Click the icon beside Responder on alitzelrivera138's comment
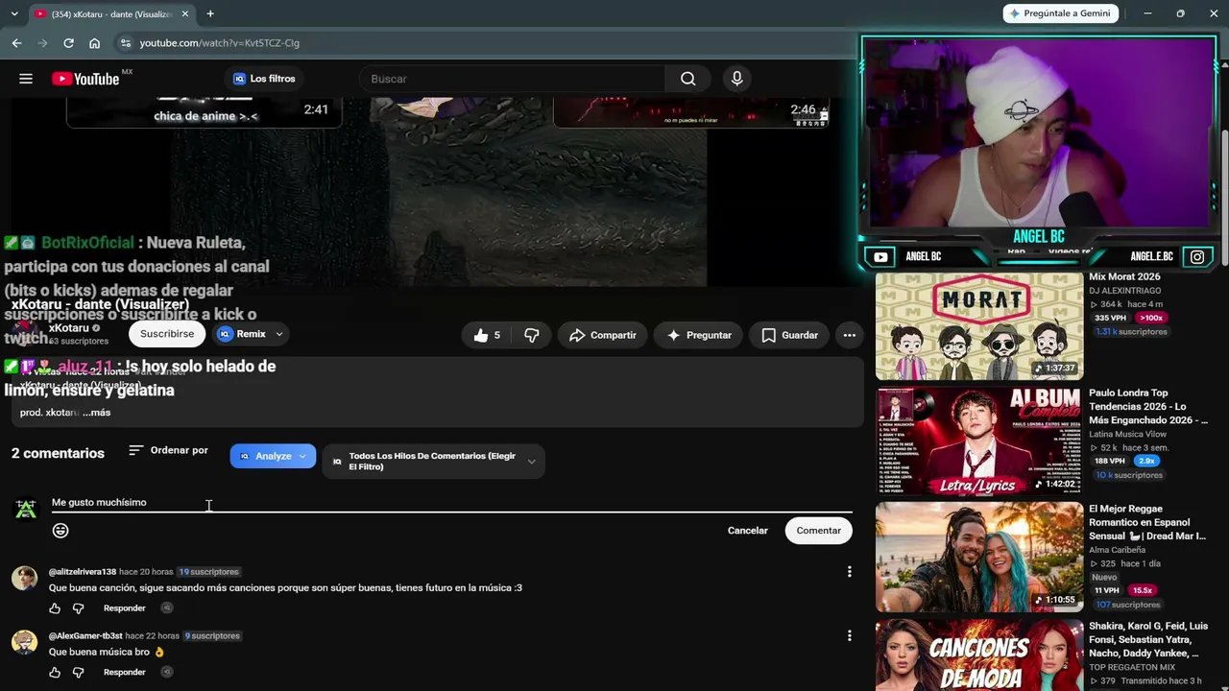Viewport: 1229px width, 691px height. [166, 608]
